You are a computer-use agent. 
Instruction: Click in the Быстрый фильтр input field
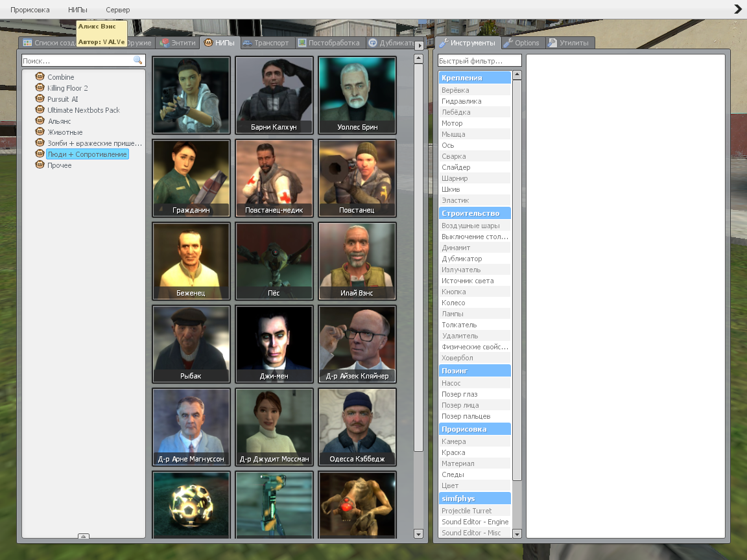(x=479, y=61)
